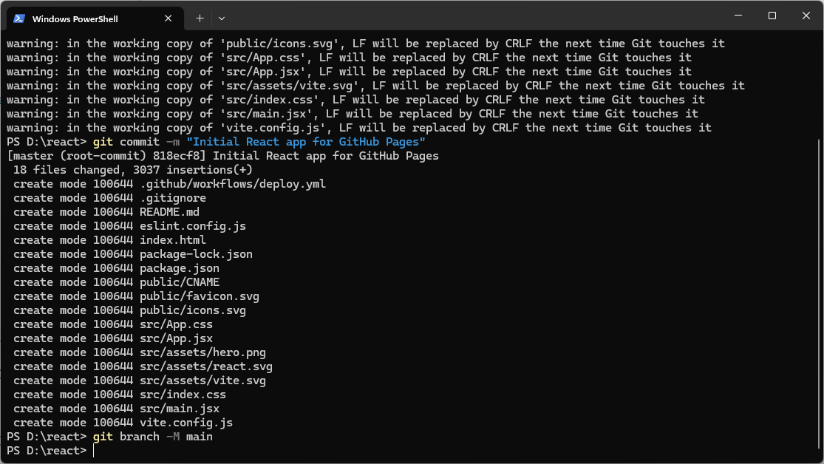Click the warning line about 'src/assets/vite.svg'
The image size is (824, 464).
[x=375, y=86]
